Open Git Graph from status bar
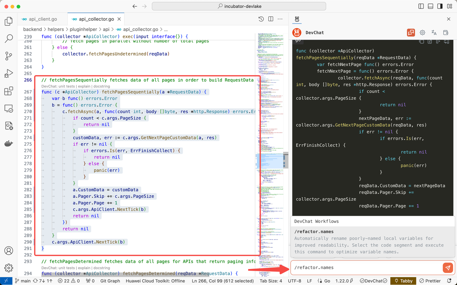The image size is (457, 285). 110,281
